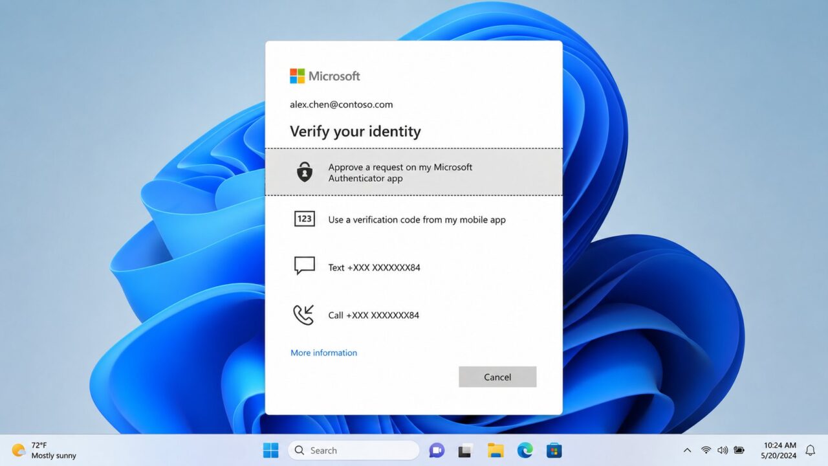This screenshot has height=466, width=828.
Task: Select Use a verification code from mobile app
Action: click(x=414, y=219)
